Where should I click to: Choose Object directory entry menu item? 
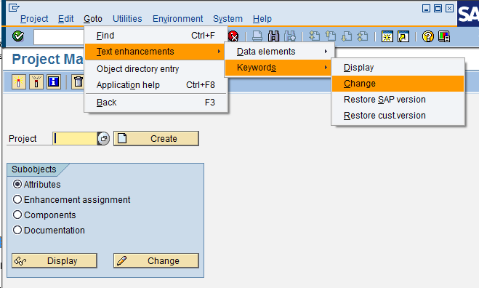pyautogui.click(x=156, y=69)
